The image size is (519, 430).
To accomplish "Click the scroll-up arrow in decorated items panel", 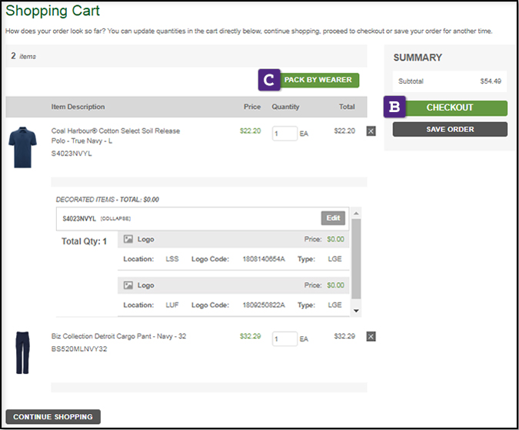I will click(x=355, y=212).
